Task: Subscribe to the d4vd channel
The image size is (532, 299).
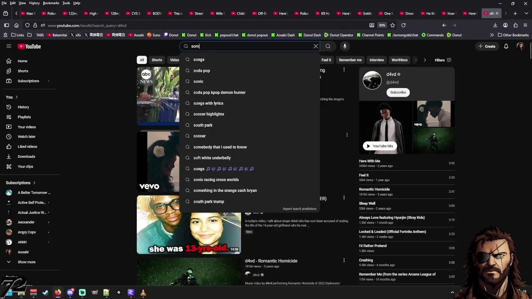Action: point(398,92)
